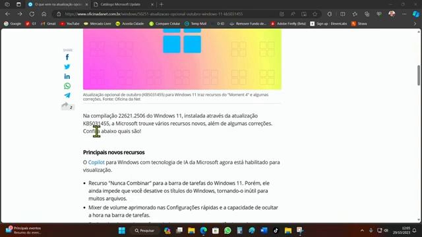Click the taskbar Pesquisar search box
The image size is (422, 237).
coord(144,230)
